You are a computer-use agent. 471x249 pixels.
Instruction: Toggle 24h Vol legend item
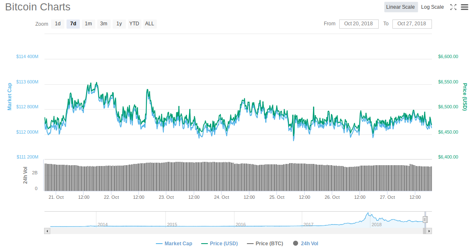click(306, 243)
